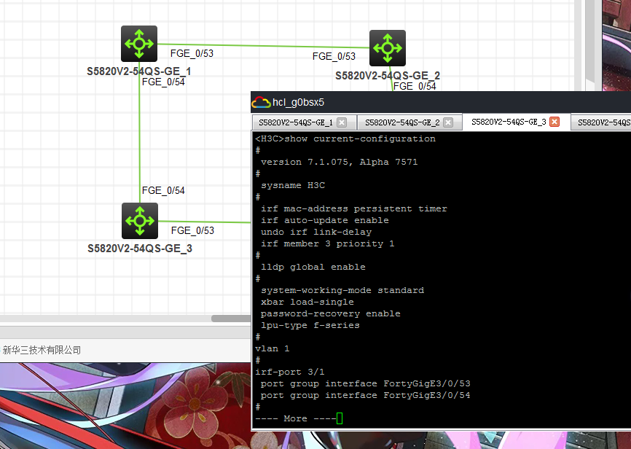Click the S5820V2-54QS-GE_1 device label
The width and height of the screenshot is (631, 449).
[x=139, y=71]
